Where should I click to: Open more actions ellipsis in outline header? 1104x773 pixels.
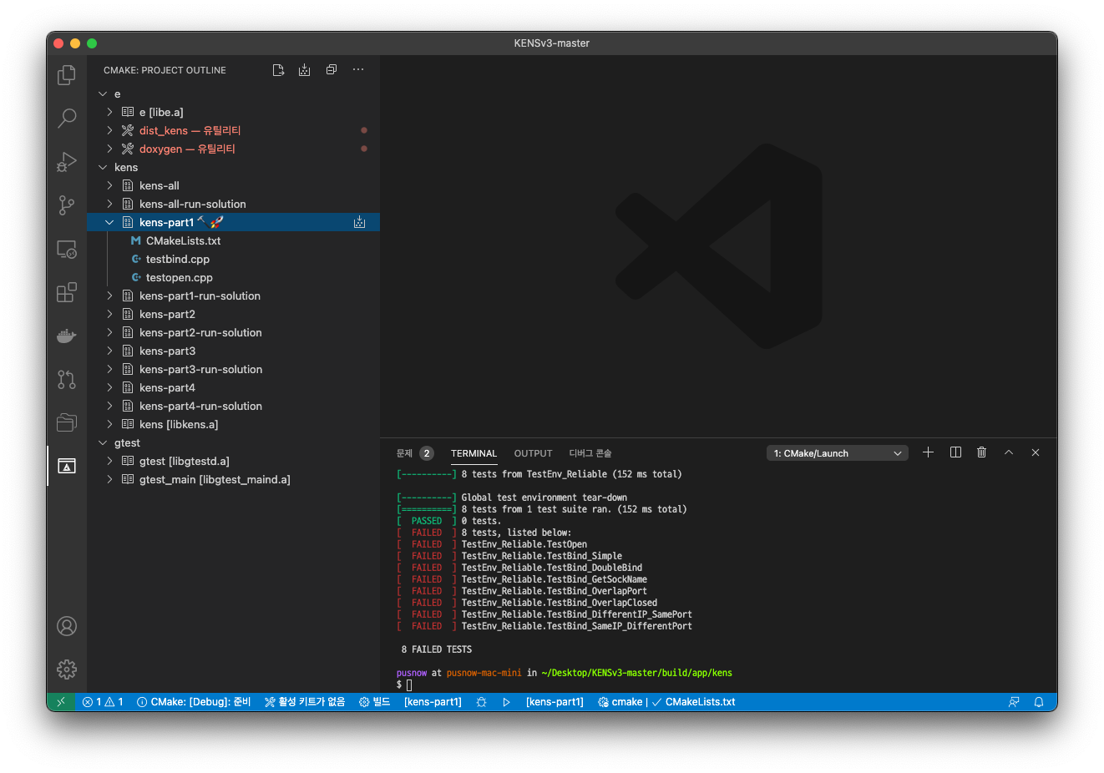pos(358,70)
